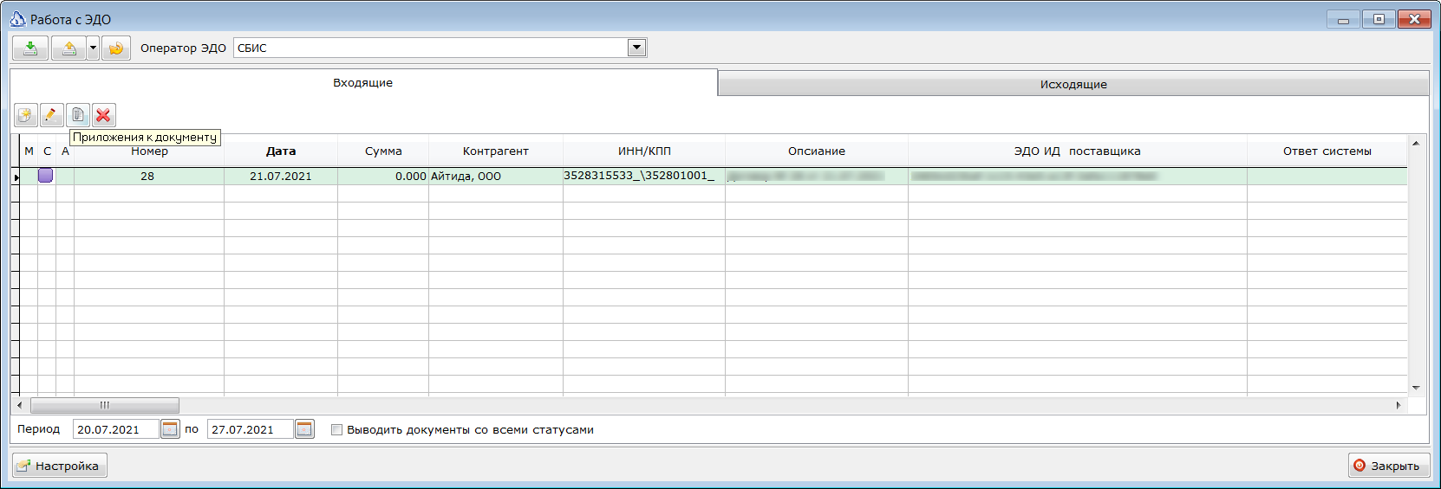The height and width of the screenshot is (489, 1441).
Task: Select the date cell 21.07.2021
Action: pos(281,177)
